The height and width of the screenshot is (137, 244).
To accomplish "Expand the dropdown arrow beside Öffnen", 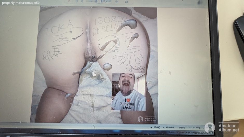I will (x=151, y=127).
